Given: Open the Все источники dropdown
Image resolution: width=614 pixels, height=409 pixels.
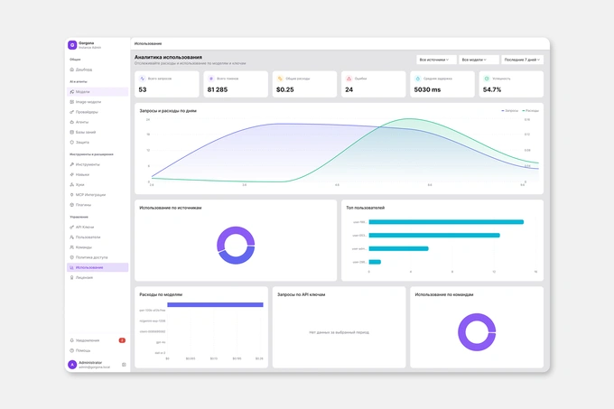Looking at the screenshot, I should [x=436, y=60].
